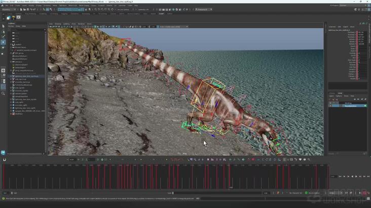
Task: Toggle timeline snapping magnet icon
Action: point(5,160)
